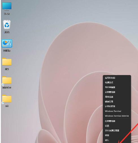Select the Control Panel desktop icon
The width and height of the screenshot is (138, 143).
(x=7, y=45)
